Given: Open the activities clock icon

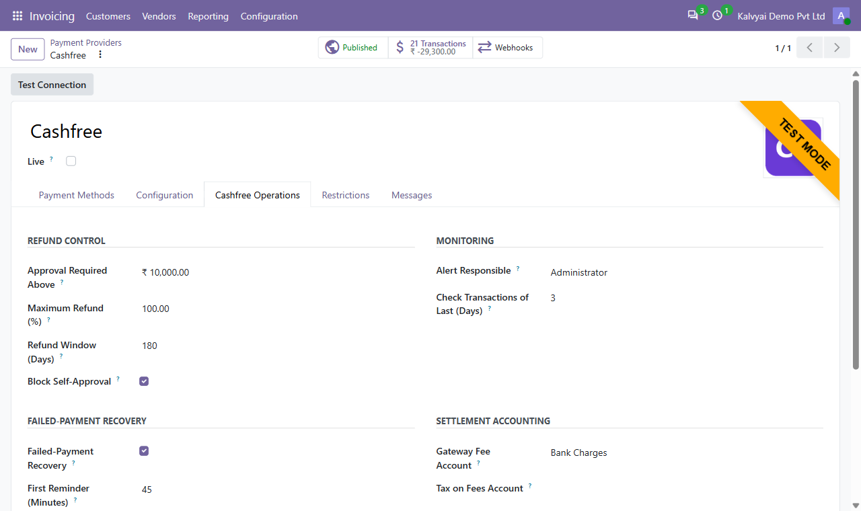Looking at the screenshot, I should pyautogui.click(x=718, y=15).
